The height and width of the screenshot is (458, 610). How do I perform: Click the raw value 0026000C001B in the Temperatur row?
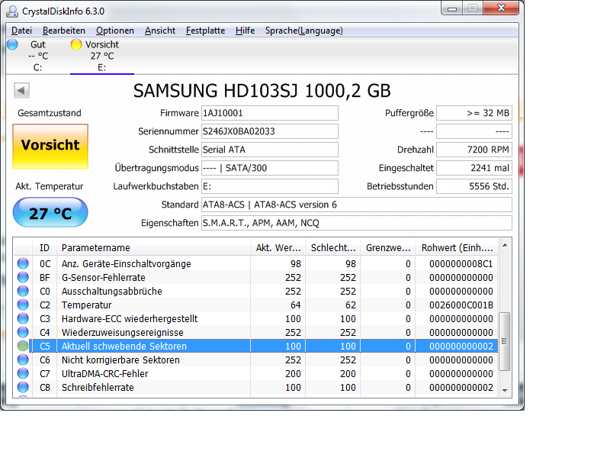461,305
